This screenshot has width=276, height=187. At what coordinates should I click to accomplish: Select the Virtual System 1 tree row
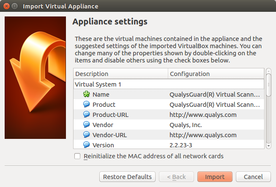[169, 84]
